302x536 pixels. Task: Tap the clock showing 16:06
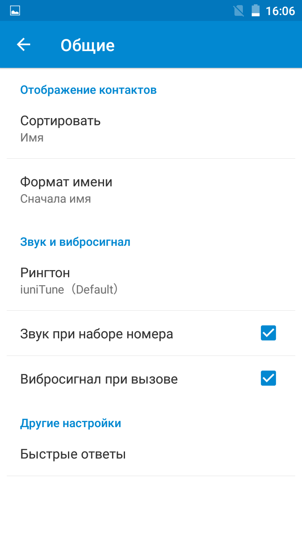[x=281, y=11]
